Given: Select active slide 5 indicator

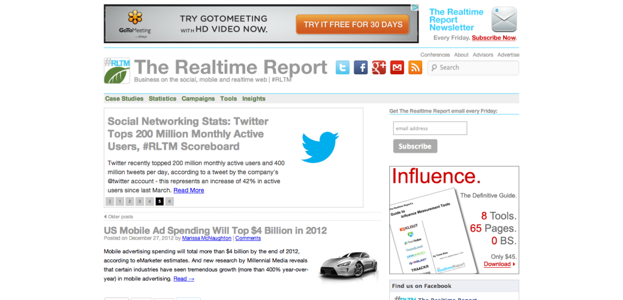Looking at the screenshot, I should 159,201.
